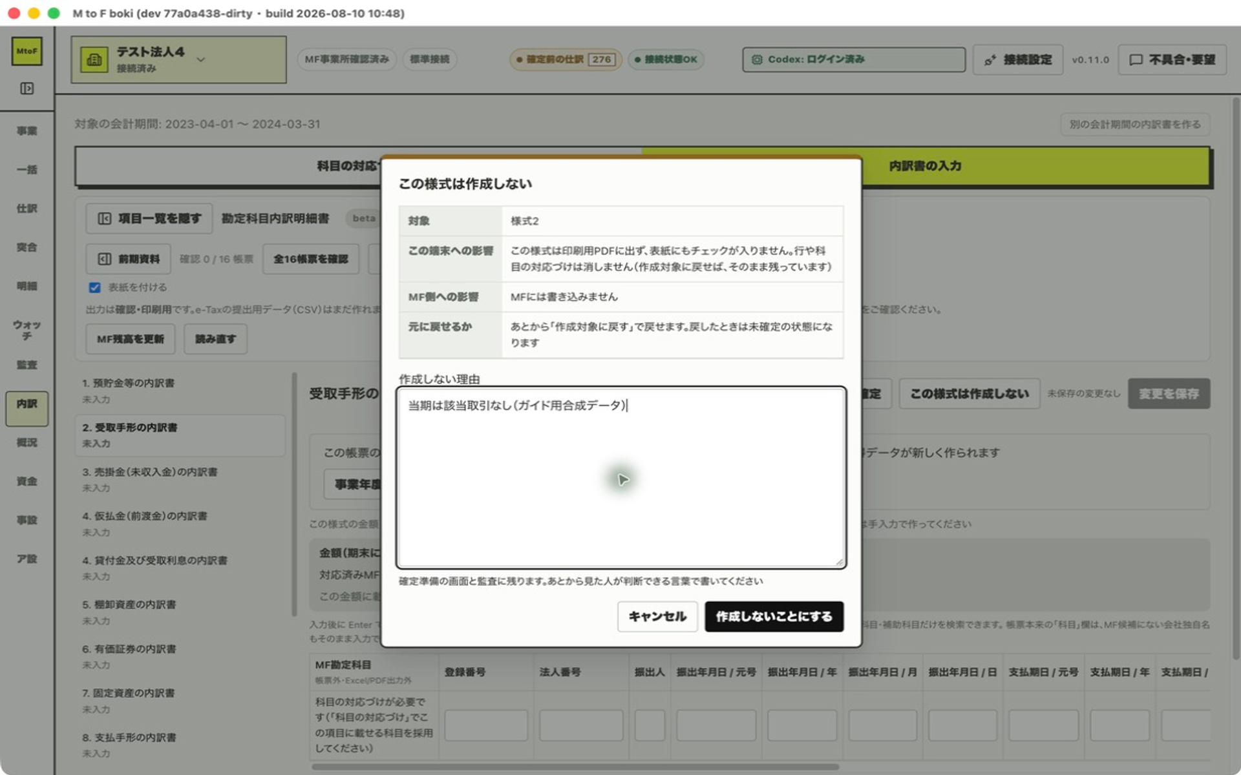Click the 法人番号 input cell
1241x775 pixels.
pos(581,725)
